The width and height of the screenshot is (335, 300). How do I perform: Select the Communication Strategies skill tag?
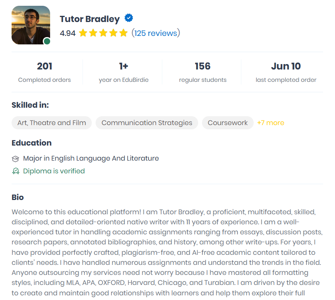[147, 123]
